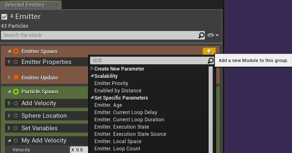Click the Emitter Properties label

click(46, 62)
